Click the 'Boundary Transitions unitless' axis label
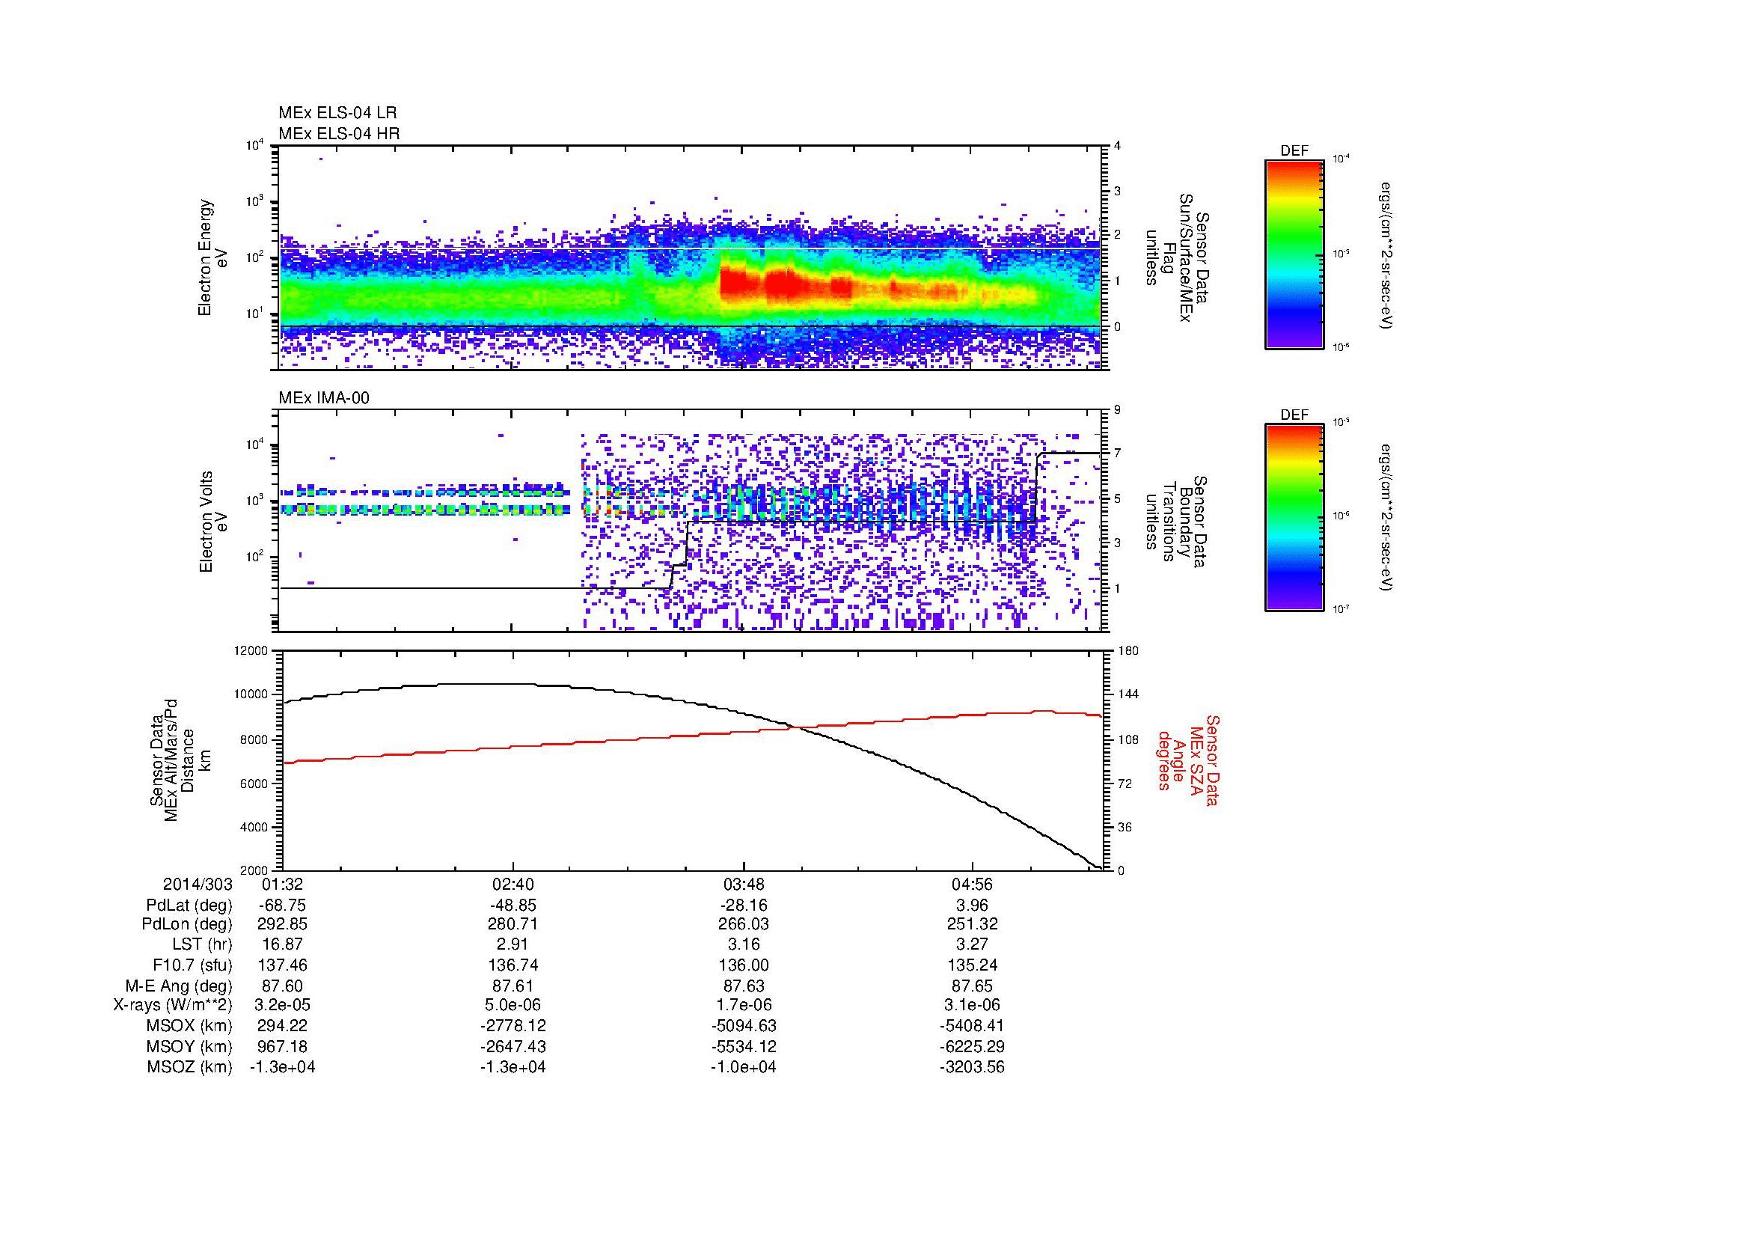The width and height of the screenshot is (1750, 1237). coord(1178,522)
